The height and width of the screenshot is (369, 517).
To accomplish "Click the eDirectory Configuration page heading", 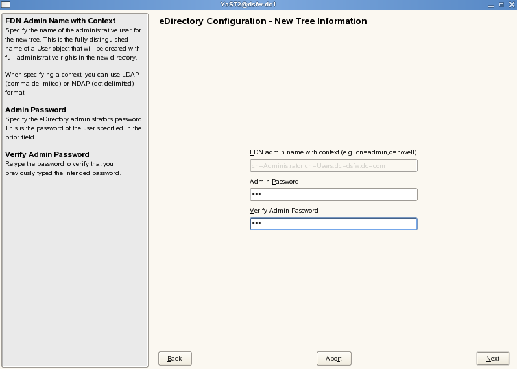I will tap(263, 21).
